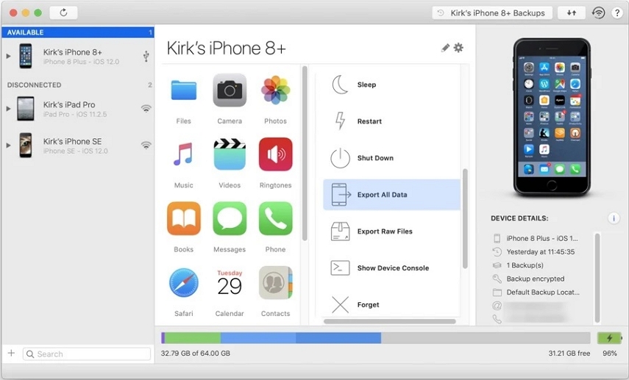The width and height of the screenshot is (629, 380).
Task: Select Kirk's iPhone SE in sidebar
Action: click(x=78, y=145)
